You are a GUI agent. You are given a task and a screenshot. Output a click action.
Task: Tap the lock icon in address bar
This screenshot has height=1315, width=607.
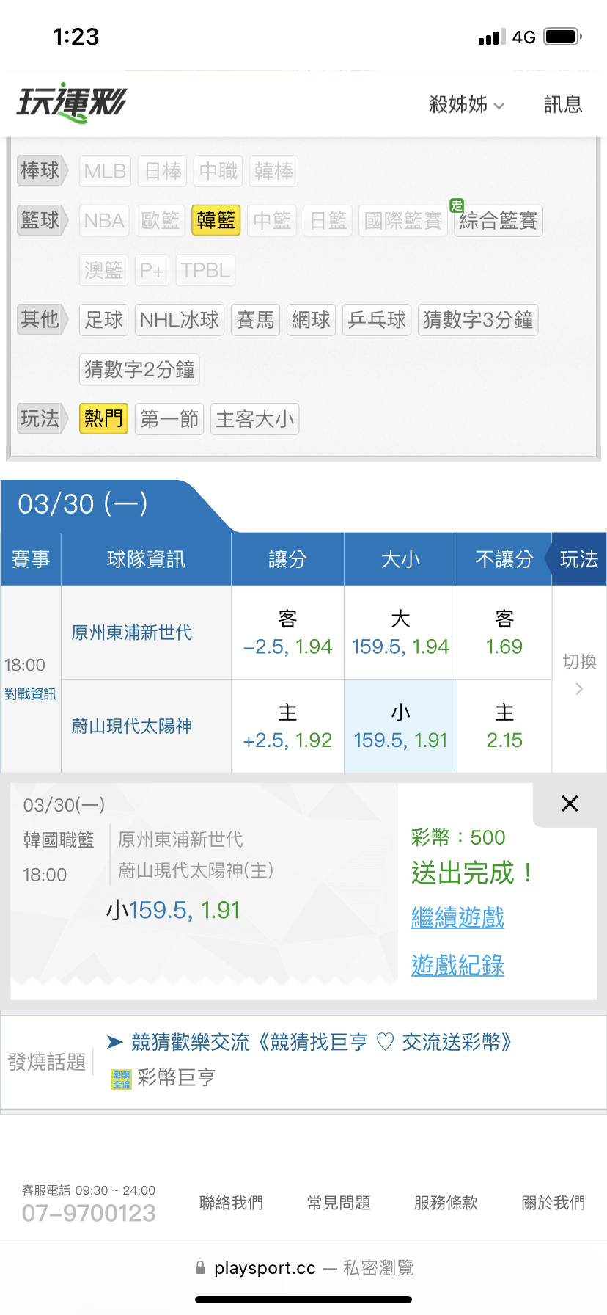click(200, 1267)
